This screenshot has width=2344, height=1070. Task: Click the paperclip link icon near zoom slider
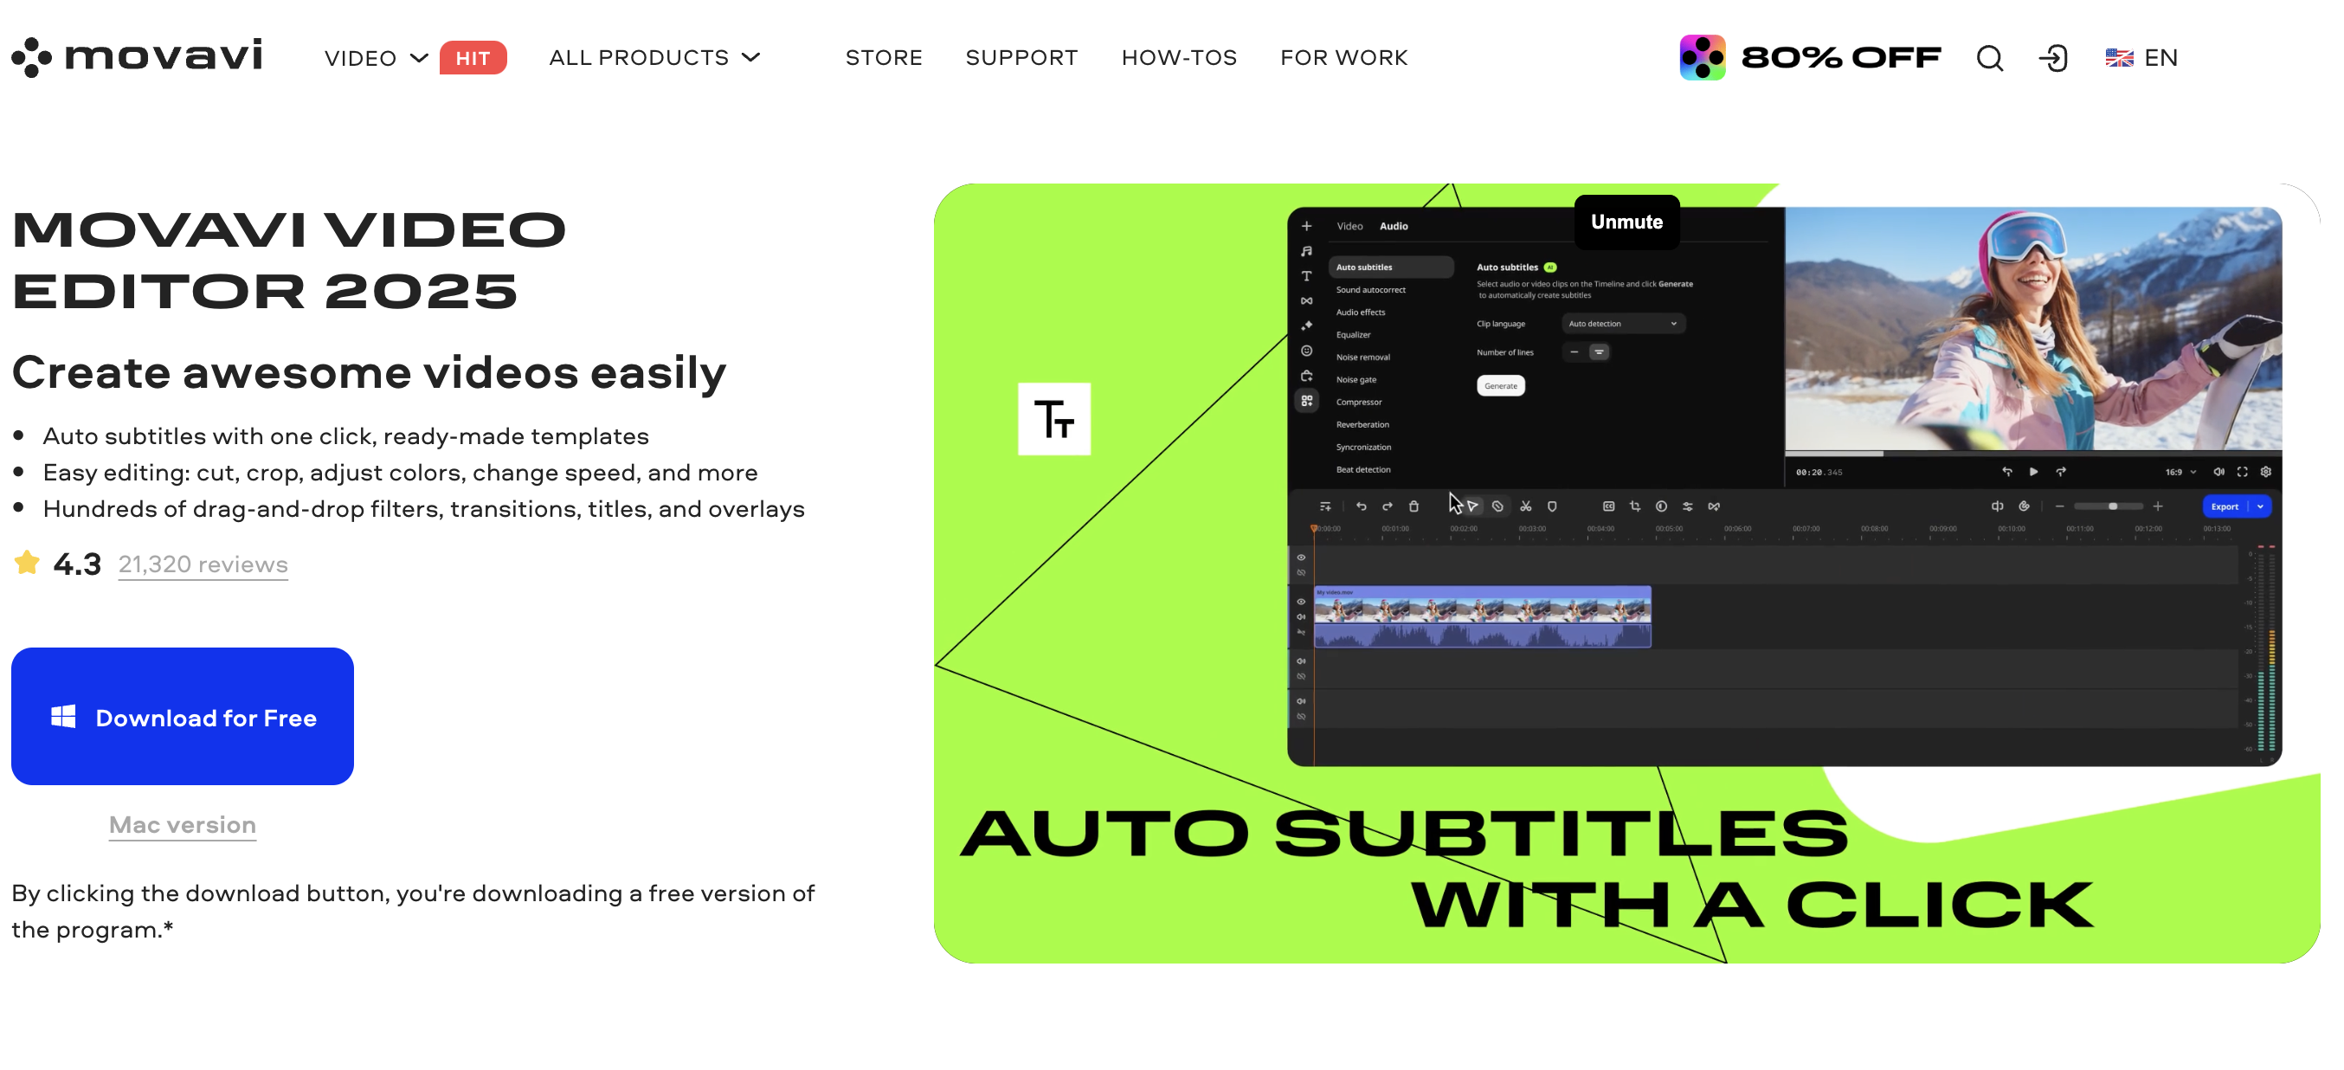tap(2025, 506)
